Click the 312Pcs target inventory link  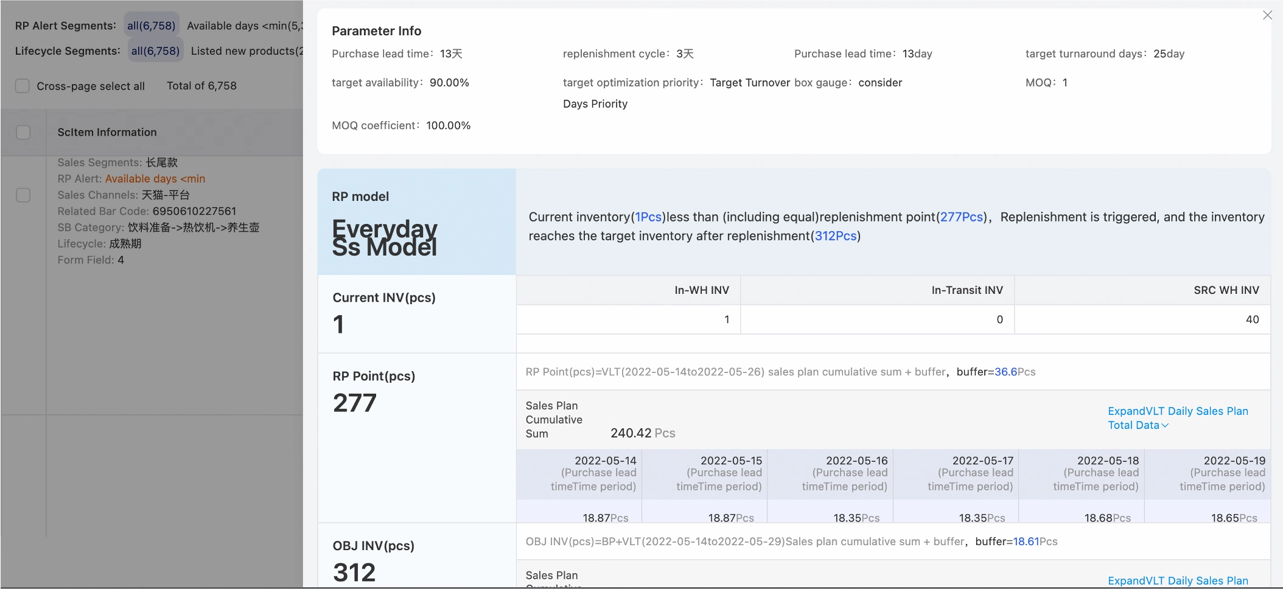click(x=835, y=236)
